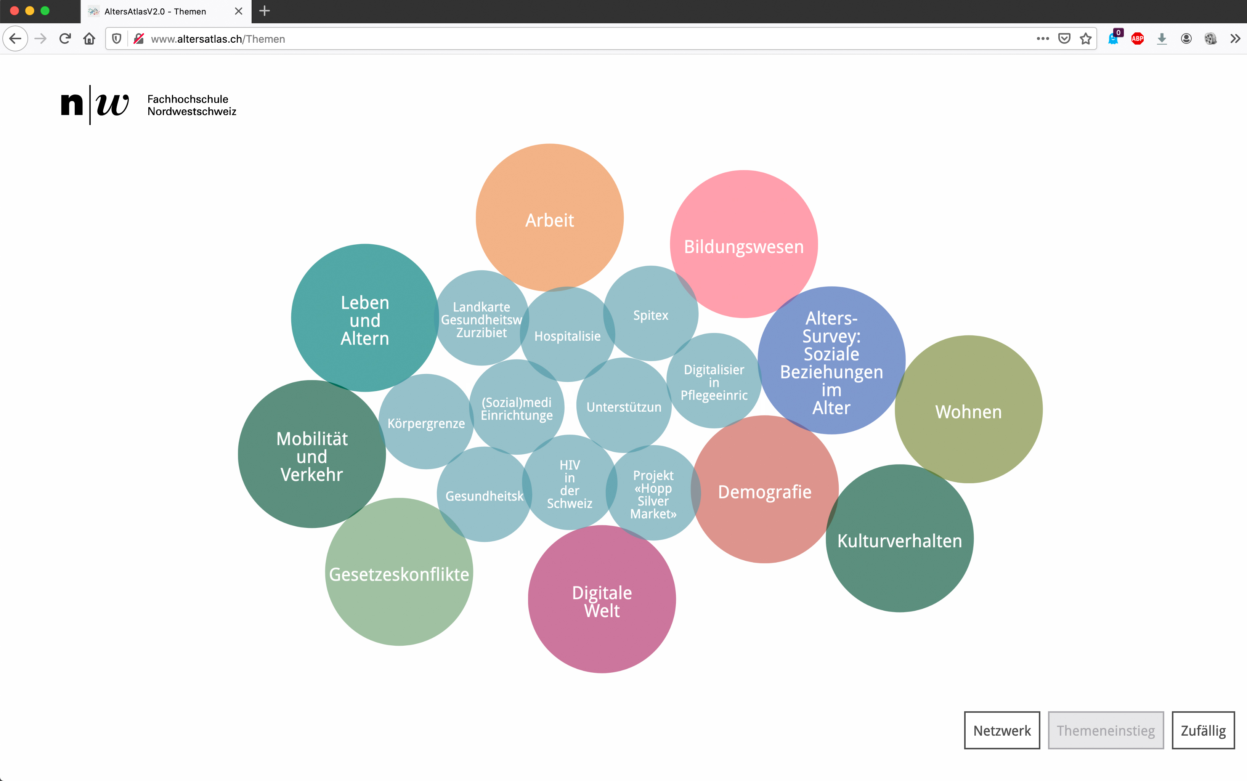Save page to Pocket icon
The height and width of the screenshot is (781, 1247).
tap(1064, 39)
